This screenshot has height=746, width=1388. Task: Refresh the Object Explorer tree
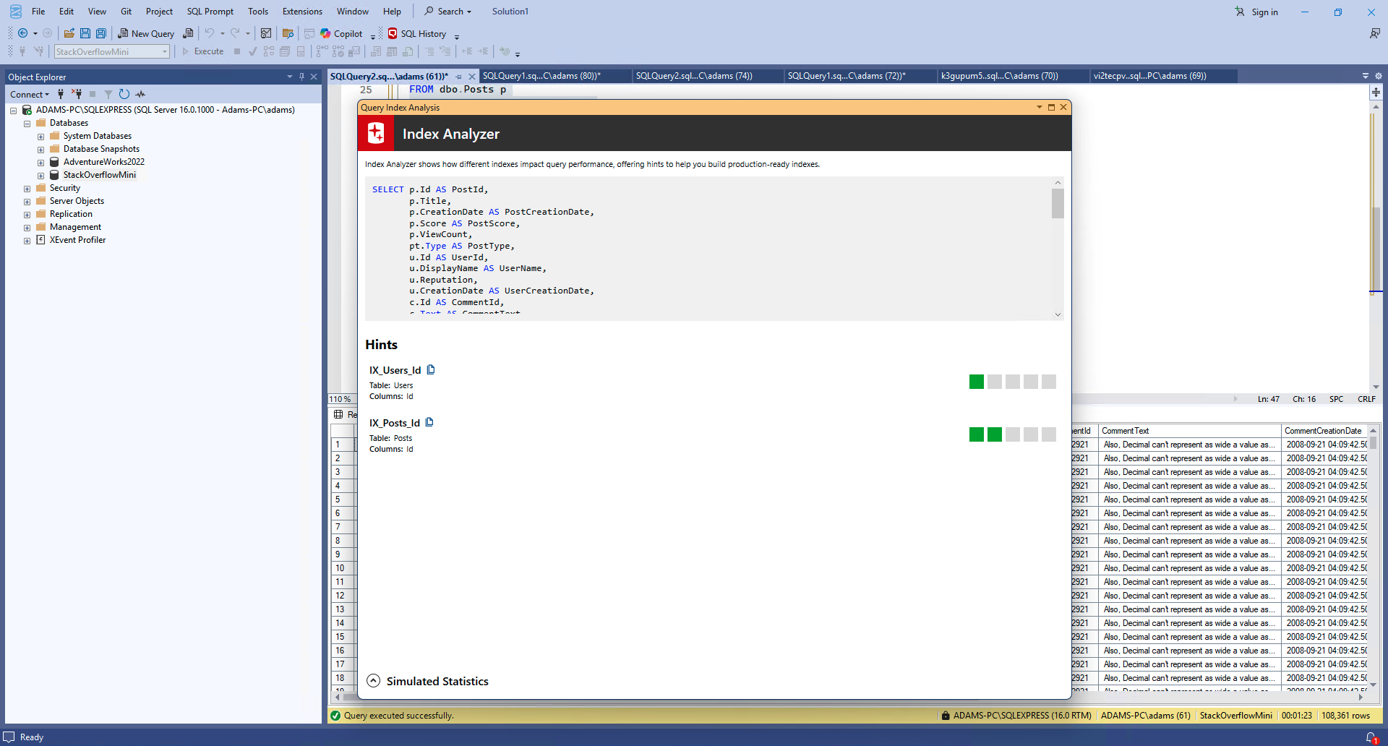click(124, 94)
